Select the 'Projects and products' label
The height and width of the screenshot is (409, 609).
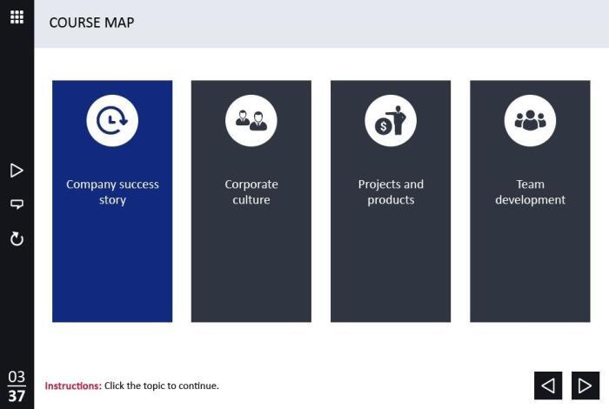click(x=391, y=191)
